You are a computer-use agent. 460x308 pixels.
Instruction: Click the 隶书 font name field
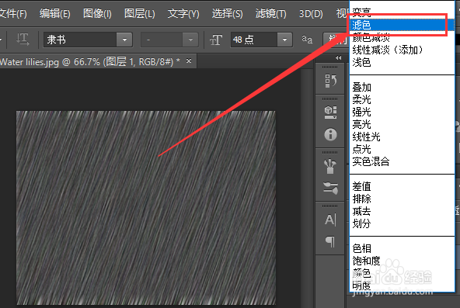click(80, 40)
